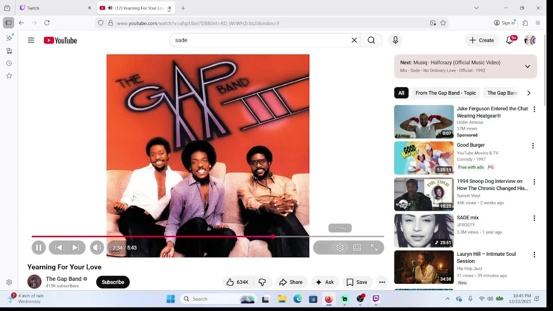553x311 pixels.
Task: Reload the page
Action: 47,23
